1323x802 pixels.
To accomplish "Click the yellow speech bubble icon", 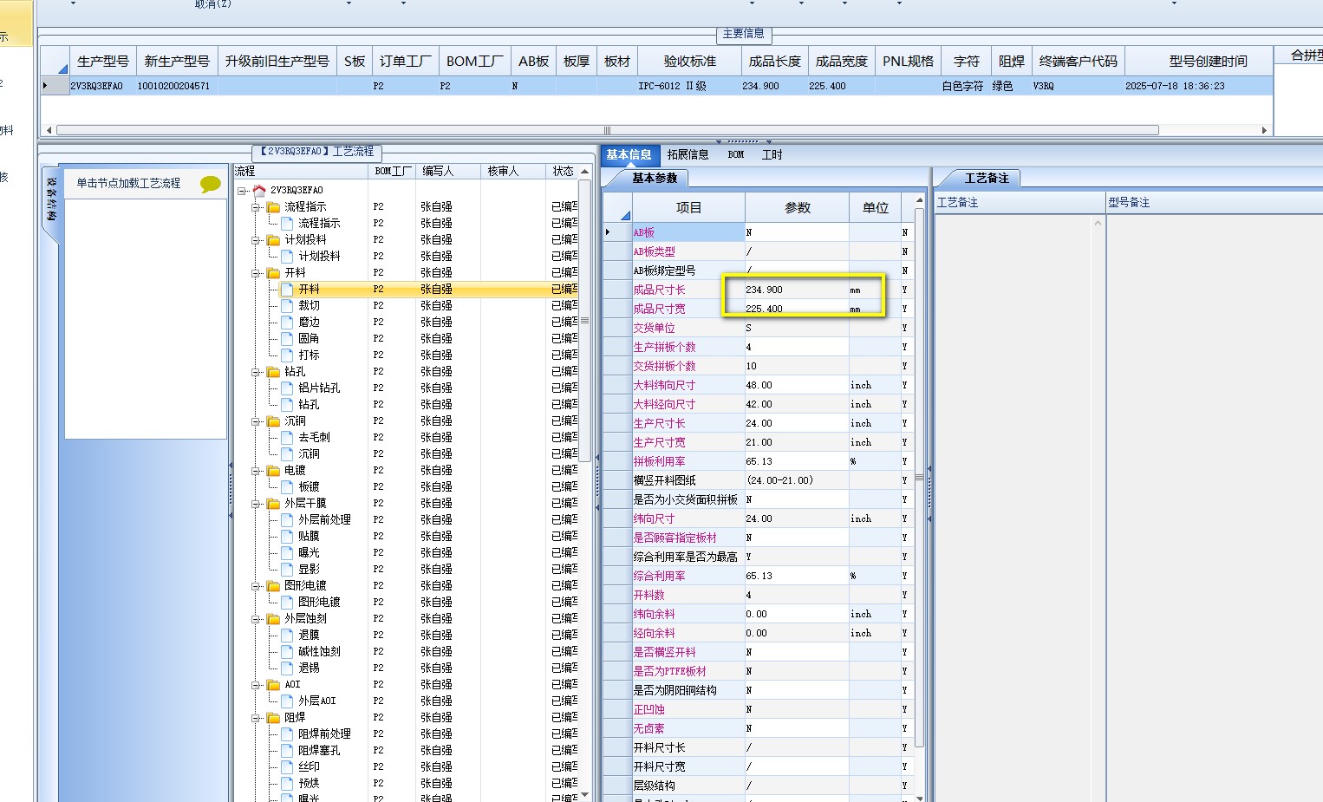I will (211, 184).
